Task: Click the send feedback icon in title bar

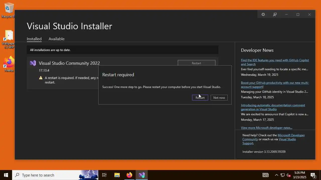Action: point(275,14)
